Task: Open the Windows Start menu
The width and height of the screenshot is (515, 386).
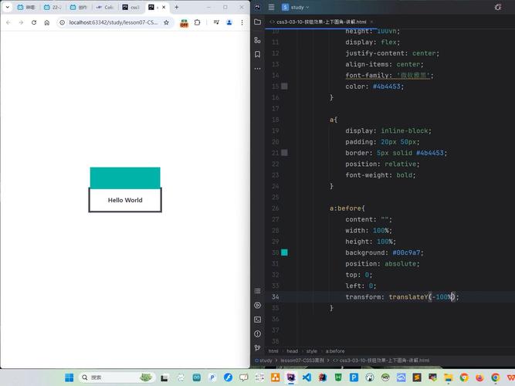Action: 69,378
